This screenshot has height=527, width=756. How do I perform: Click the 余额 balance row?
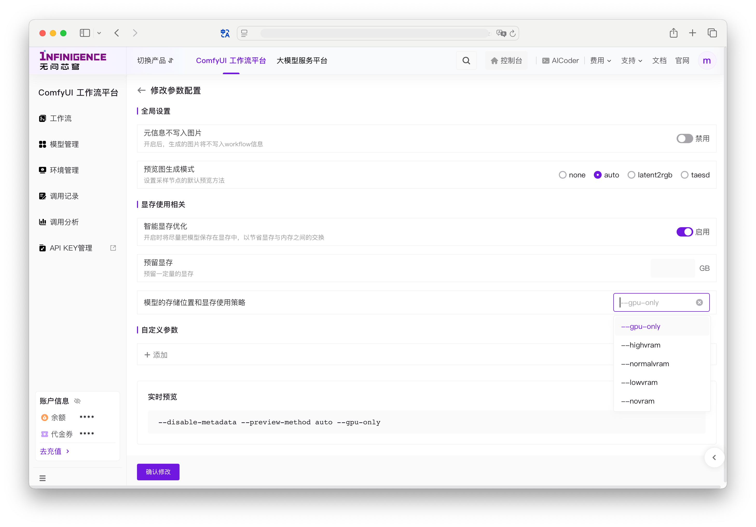click(67, 418)
